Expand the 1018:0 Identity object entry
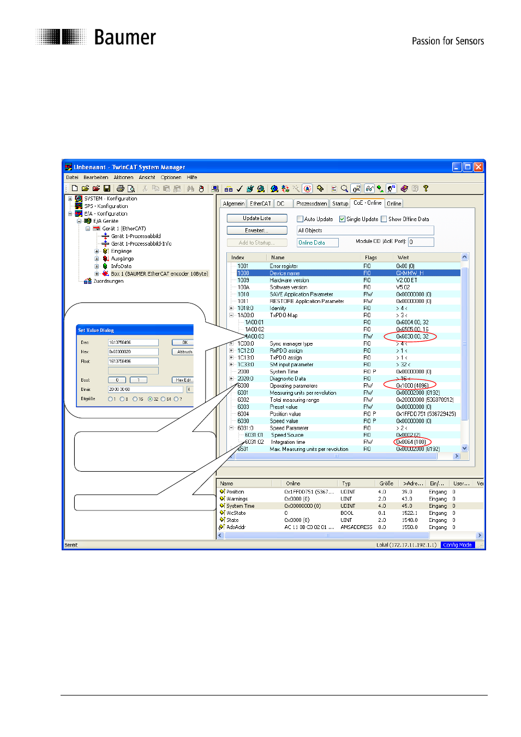The width and height of the screenshot is (521, 737). coord(231,308)
